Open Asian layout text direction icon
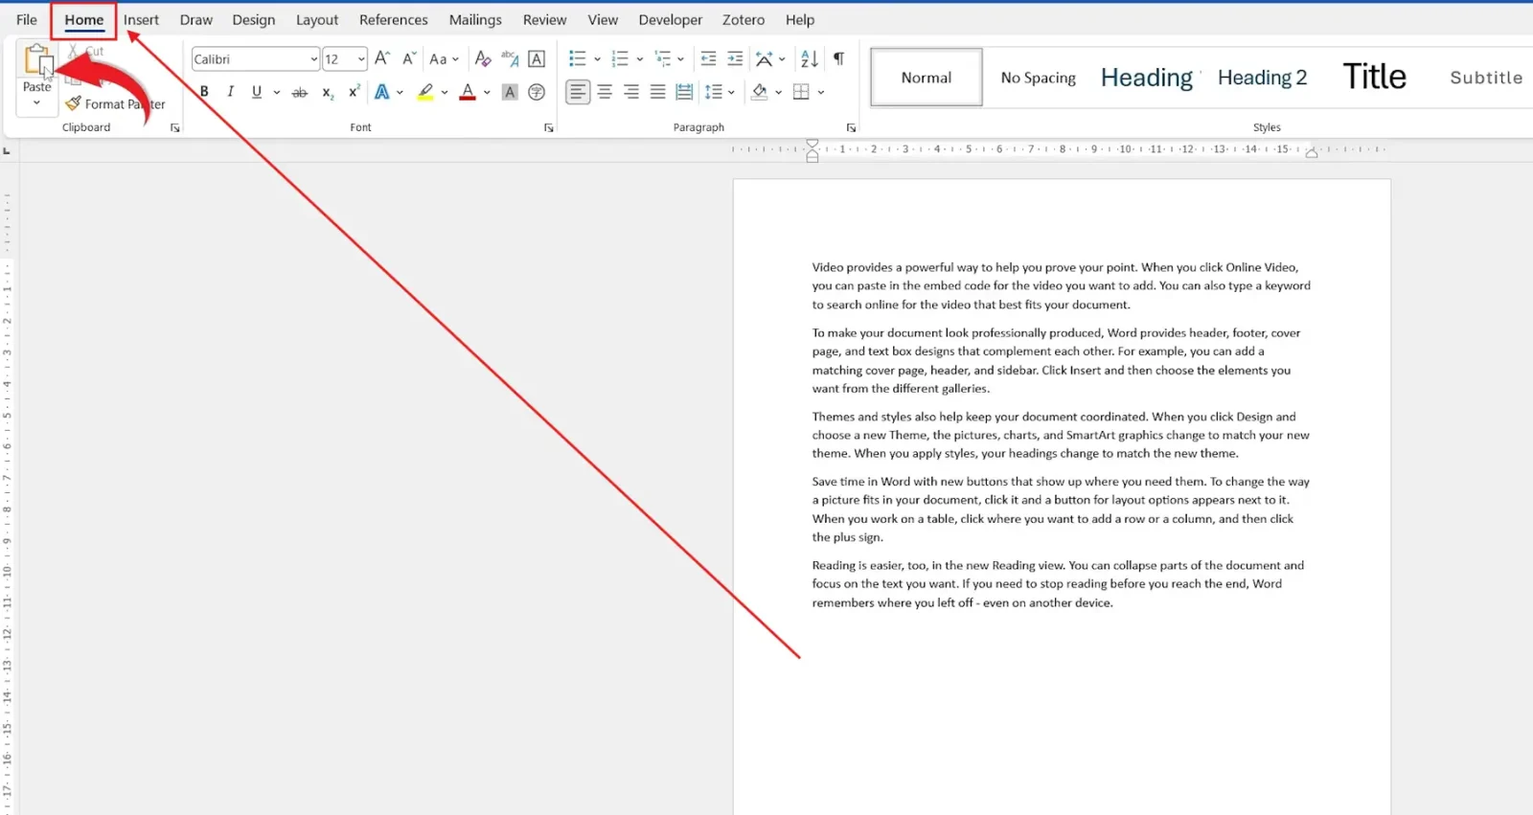The width and height of the screenshot is (1533, 815). 765,58
